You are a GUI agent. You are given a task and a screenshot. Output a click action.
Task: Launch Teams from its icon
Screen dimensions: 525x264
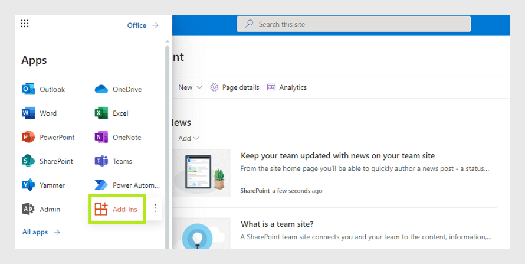101,161
